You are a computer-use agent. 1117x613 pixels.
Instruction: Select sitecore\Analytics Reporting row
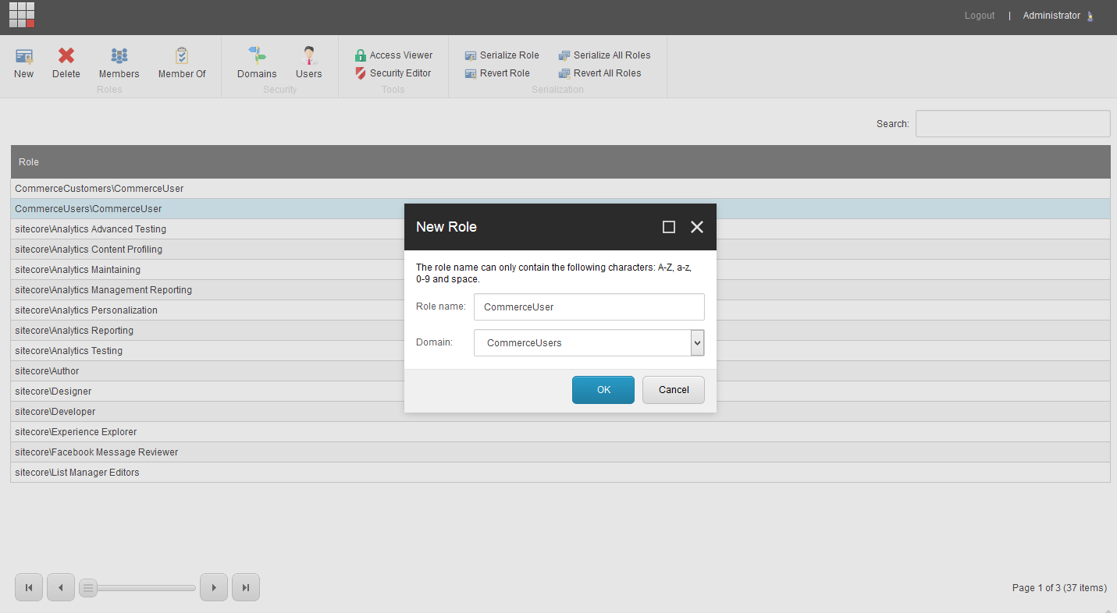click(x=560, y=331)
